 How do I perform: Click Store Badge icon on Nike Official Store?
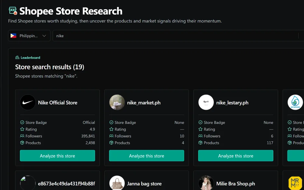coord(22,122)
